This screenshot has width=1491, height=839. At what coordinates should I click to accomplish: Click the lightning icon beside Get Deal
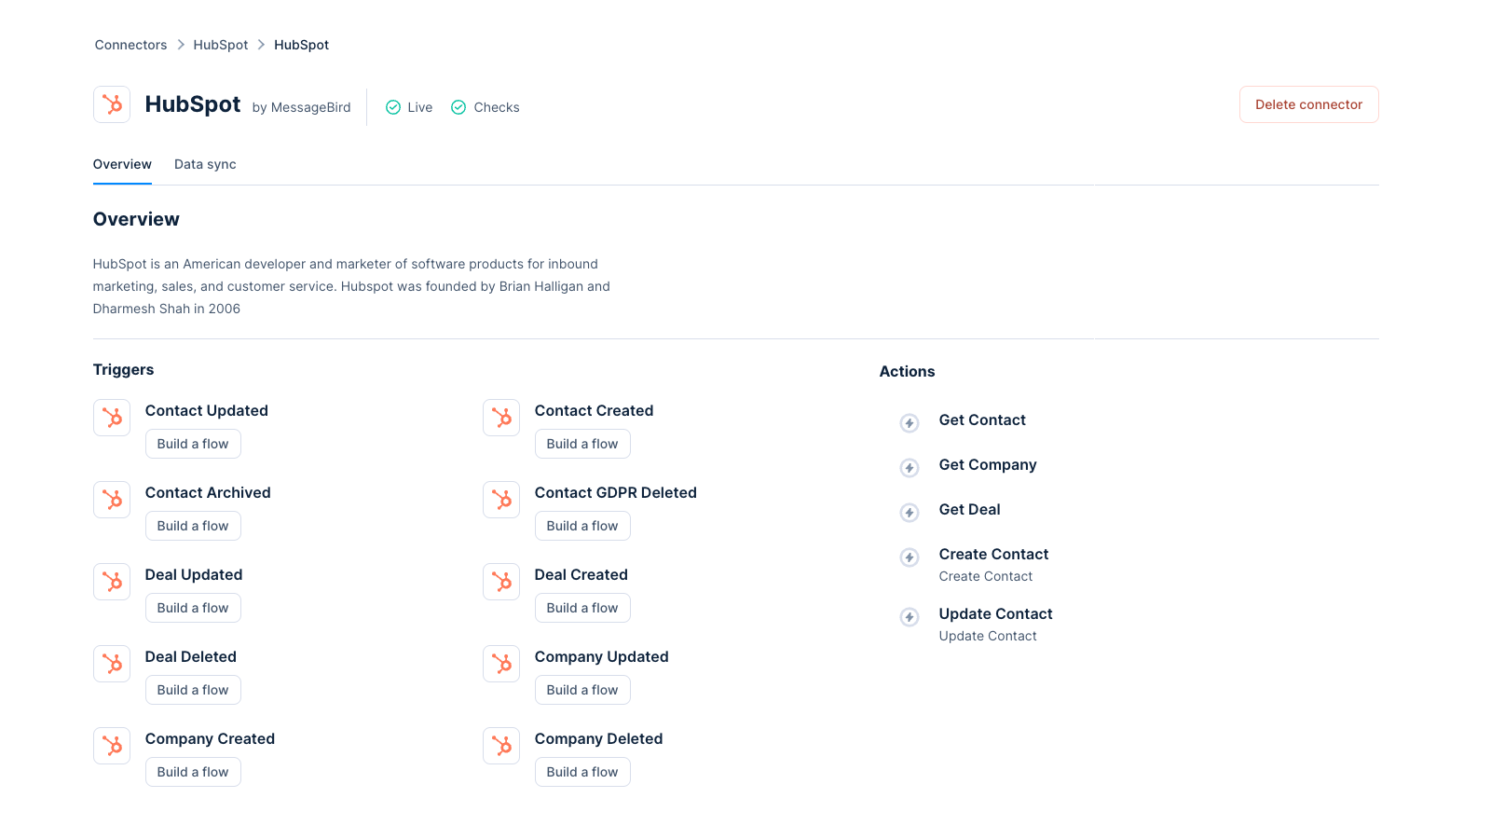[x=910, y=513]
